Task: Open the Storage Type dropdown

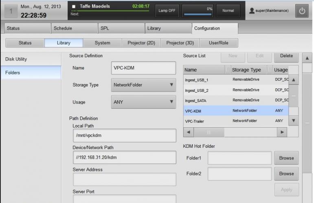Action: coord(143,85)
